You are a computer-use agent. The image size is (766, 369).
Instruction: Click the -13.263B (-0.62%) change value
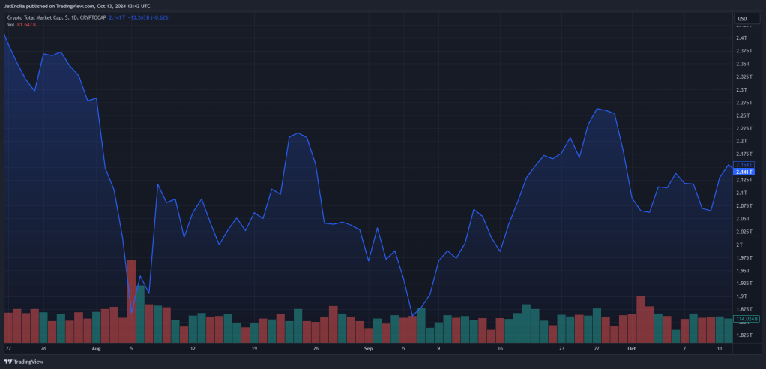(148, 17)
